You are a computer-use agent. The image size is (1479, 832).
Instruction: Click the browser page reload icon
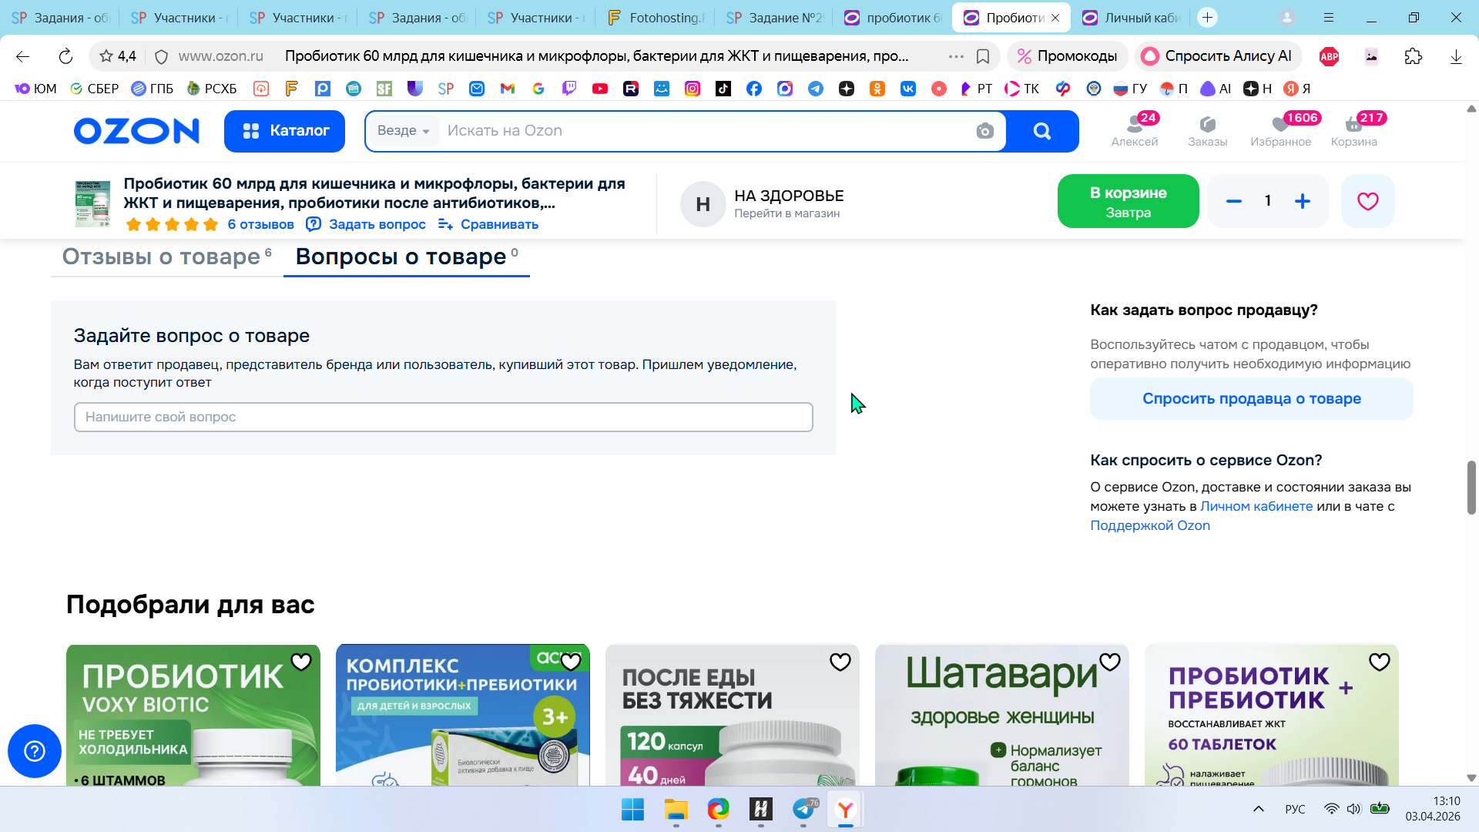click(65, 56)
